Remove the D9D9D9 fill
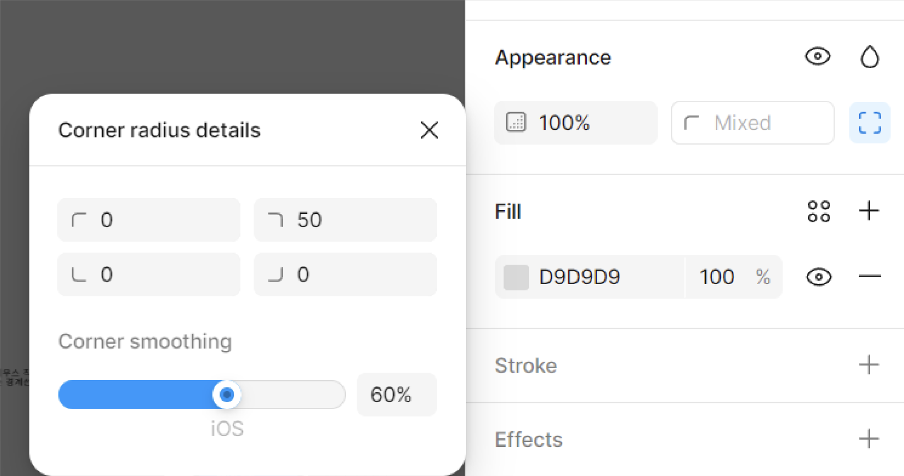The width and height of the screenshot is (904, 476). (x=870, y=277)
